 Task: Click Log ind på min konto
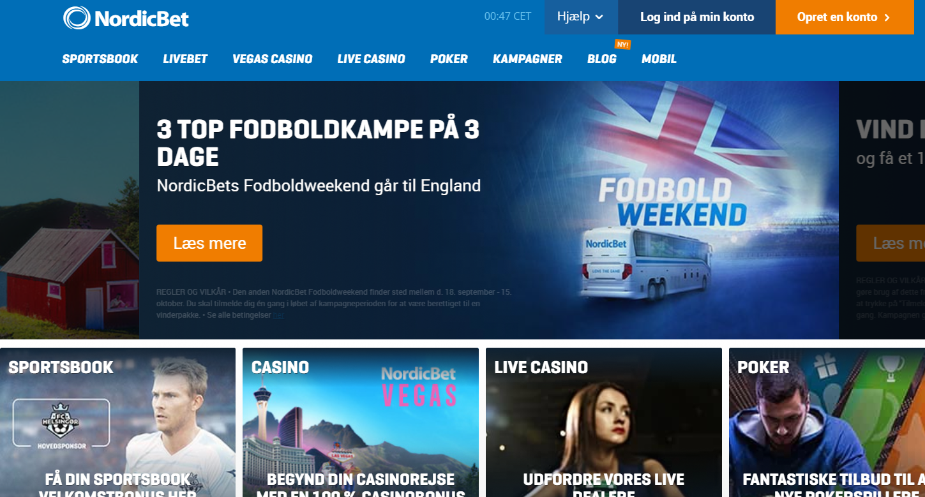(696, 17)
